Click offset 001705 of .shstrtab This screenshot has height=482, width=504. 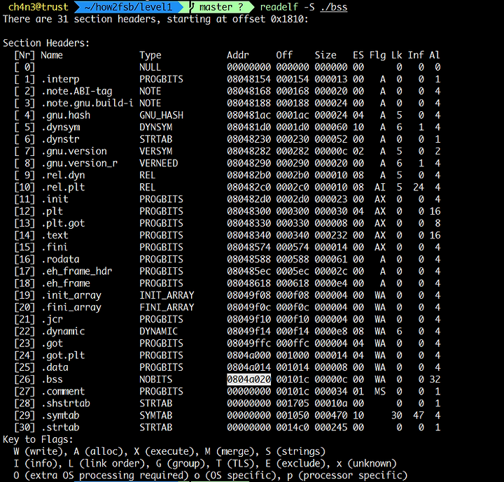pyautogui.click(x=293, y=403)
